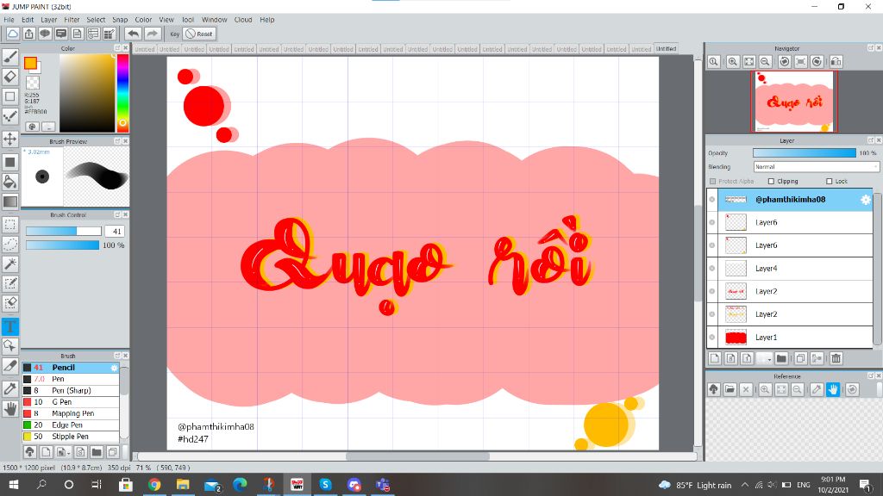Select the Bucket fill tool
This screenshot has height=496, width=883.
coord(10,181)
